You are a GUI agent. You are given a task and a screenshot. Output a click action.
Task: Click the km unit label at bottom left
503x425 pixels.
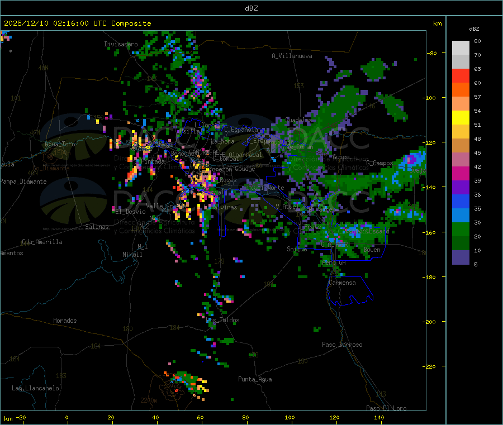coord(8,419)
